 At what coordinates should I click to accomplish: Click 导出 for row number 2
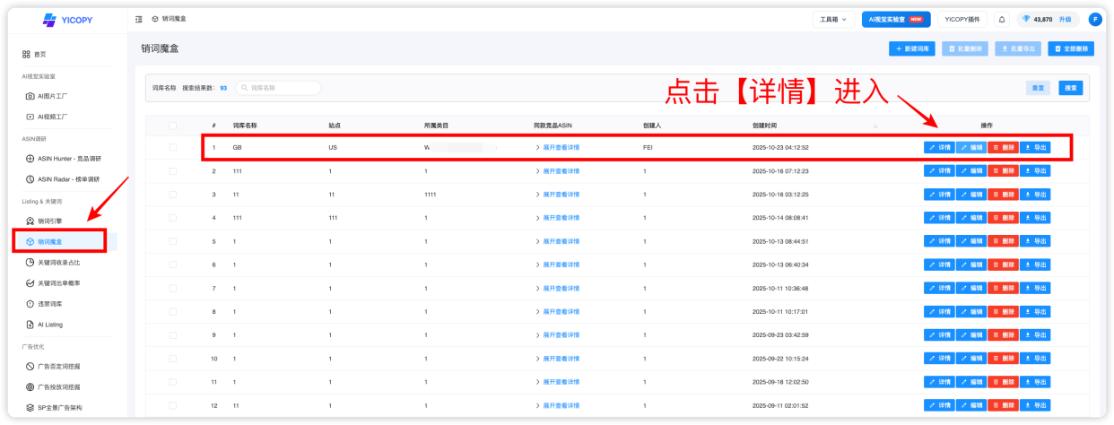1035,170
